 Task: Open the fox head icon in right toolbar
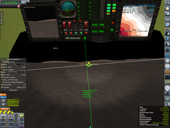(167, 33)
